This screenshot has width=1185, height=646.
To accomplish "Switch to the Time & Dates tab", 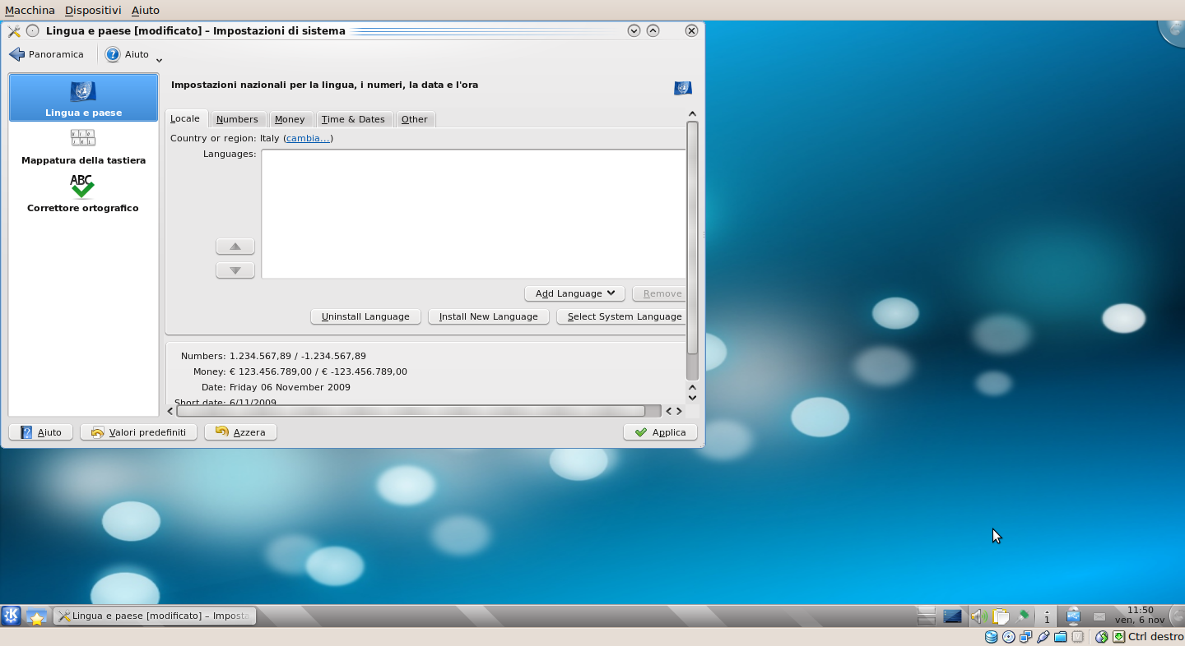I will pyautogui.click(x=353, y=119).
